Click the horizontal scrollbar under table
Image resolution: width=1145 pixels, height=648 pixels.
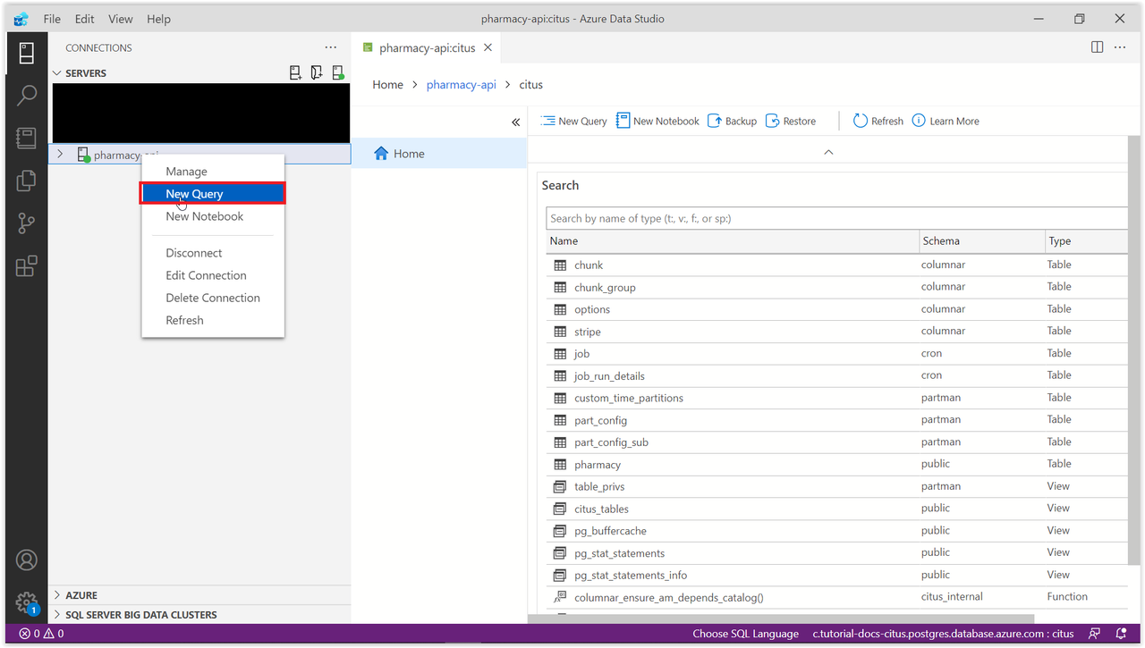(781, 619)
